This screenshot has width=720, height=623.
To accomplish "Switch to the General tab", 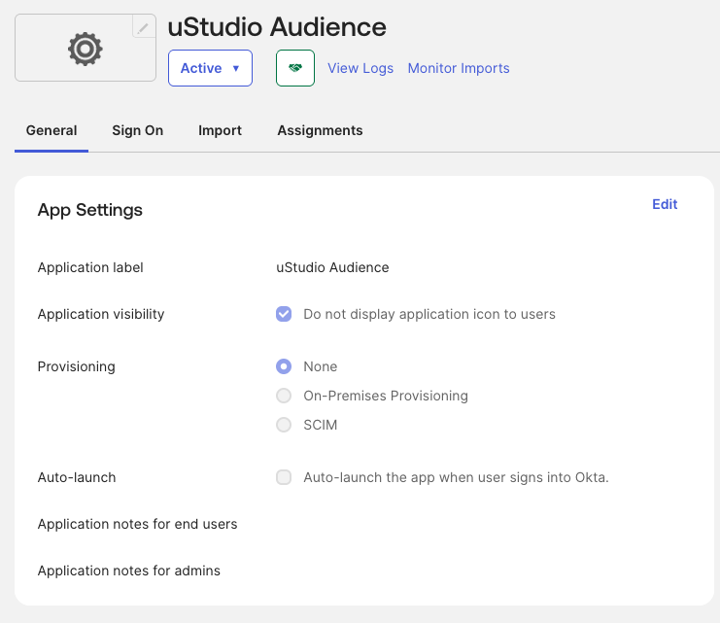I will 51,130.
